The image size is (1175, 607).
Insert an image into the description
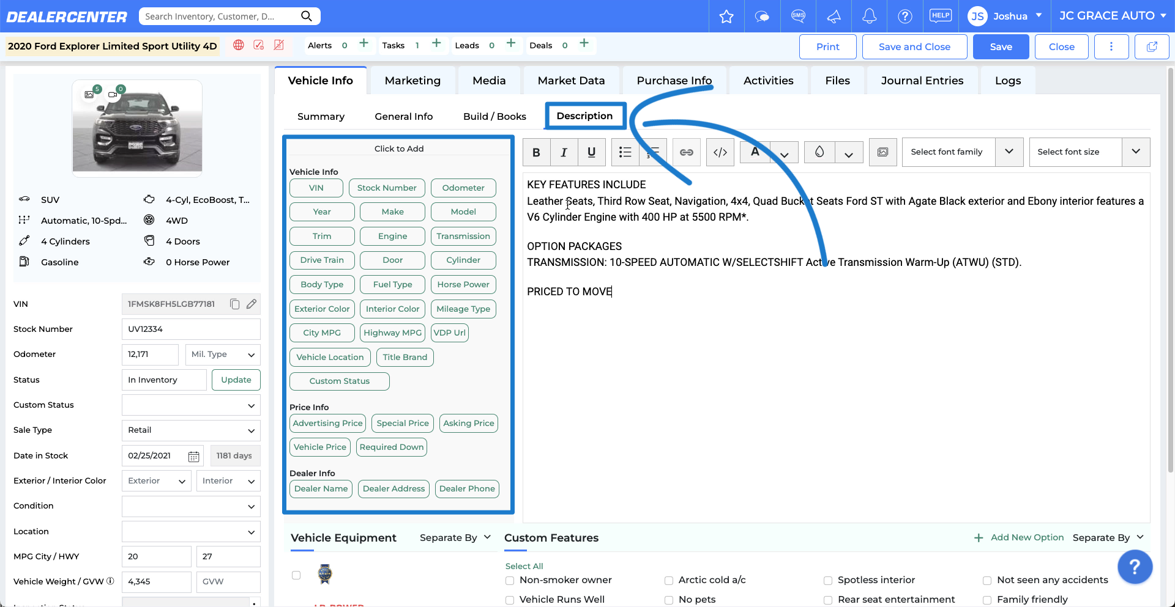[882, 152]
